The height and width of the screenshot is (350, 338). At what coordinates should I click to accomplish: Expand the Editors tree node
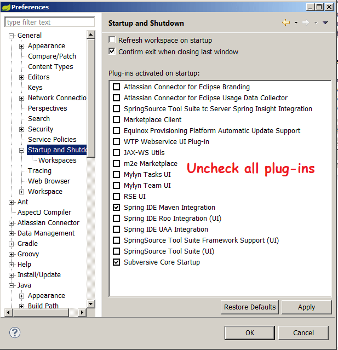click(21, 77)
